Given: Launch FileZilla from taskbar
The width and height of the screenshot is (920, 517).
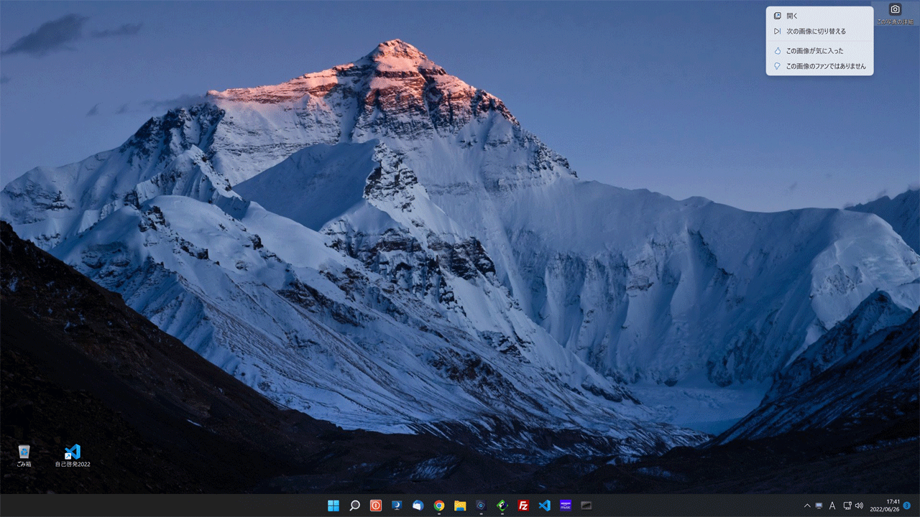Looking at the screenshot, I should (x=523, y=506).
